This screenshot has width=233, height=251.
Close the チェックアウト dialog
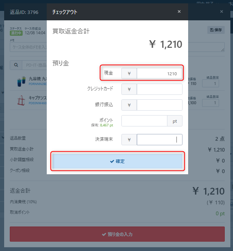click(179, 12)
